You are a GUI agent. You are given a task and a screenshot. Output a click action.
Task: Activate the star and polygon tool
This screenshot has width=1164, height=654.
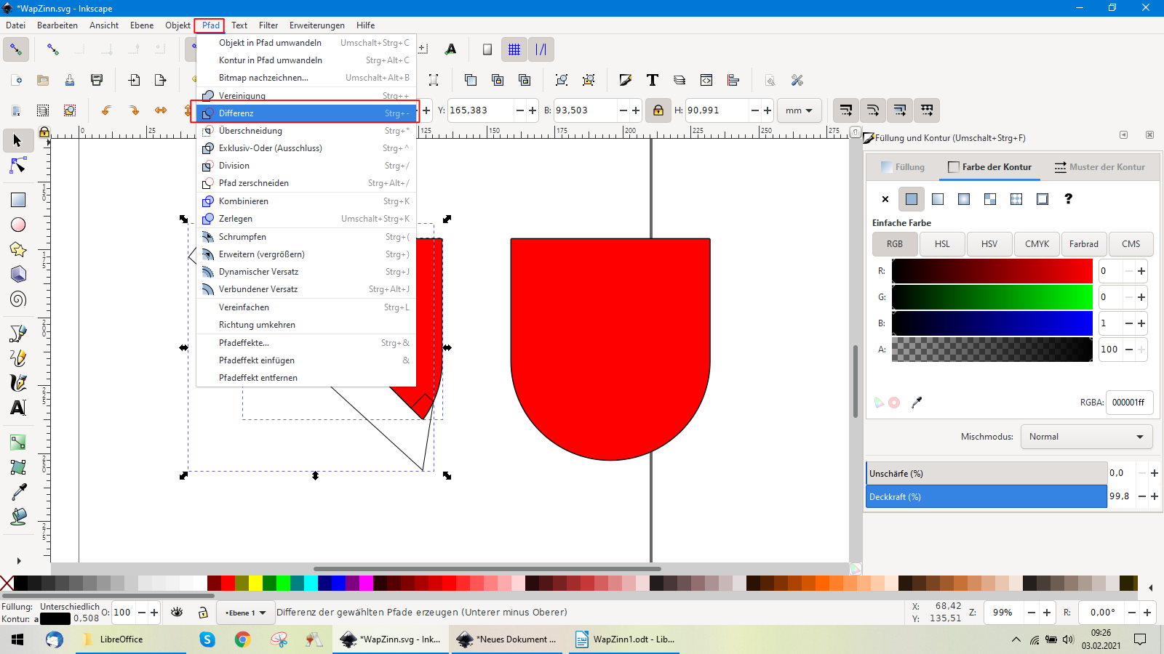(x=17, y=249)
